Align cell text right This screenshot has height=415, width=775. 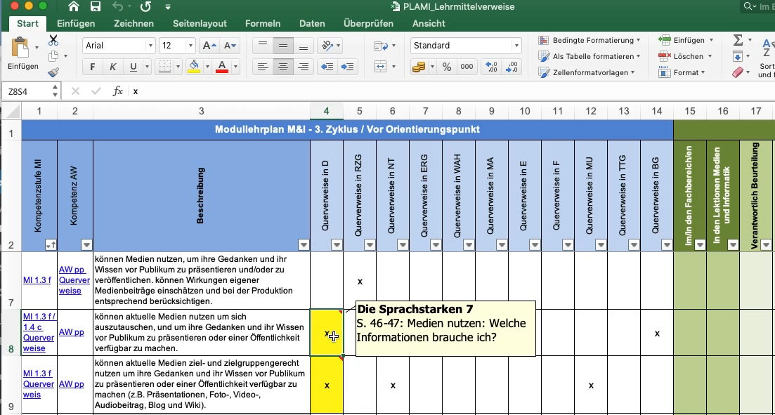(304, 67)
